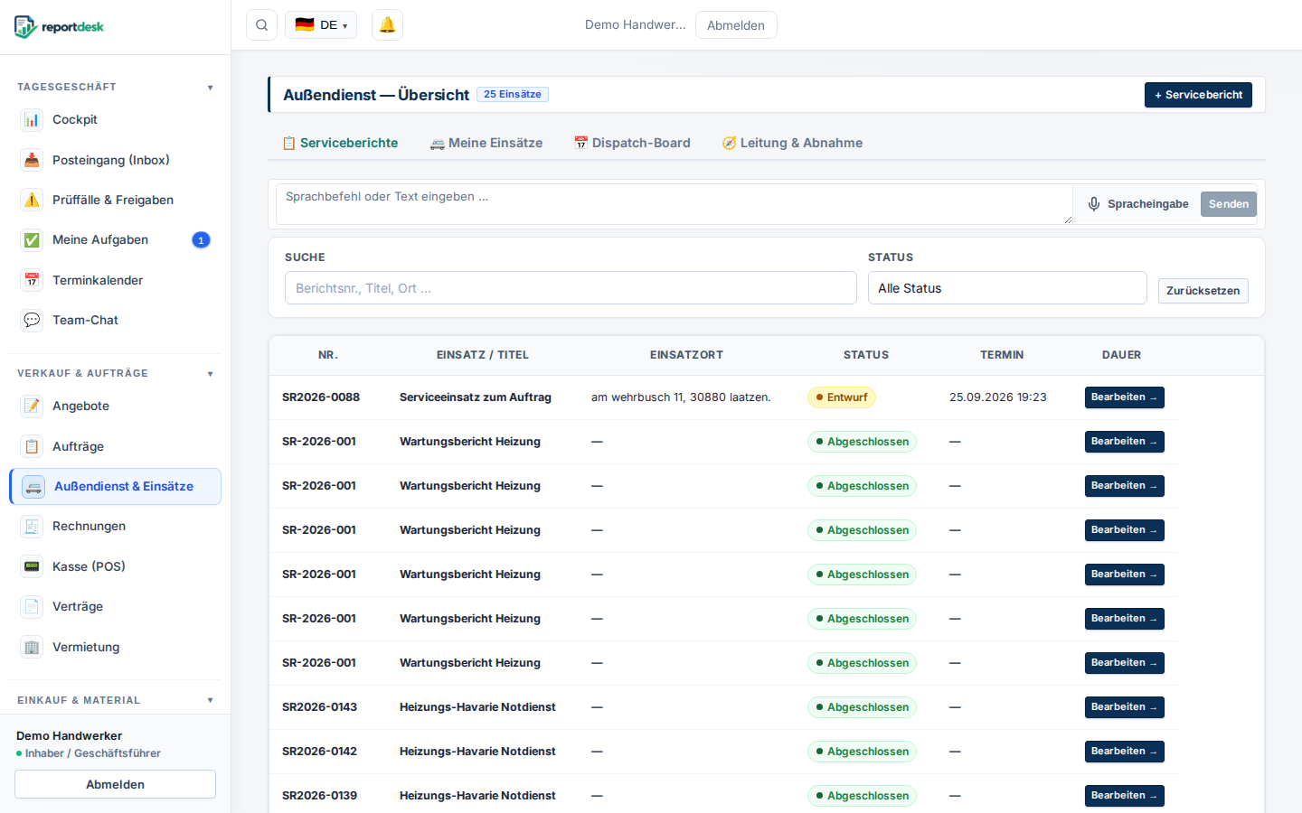Click Abmelden in the top bar

pyautogui.click(x=736, y=25)
